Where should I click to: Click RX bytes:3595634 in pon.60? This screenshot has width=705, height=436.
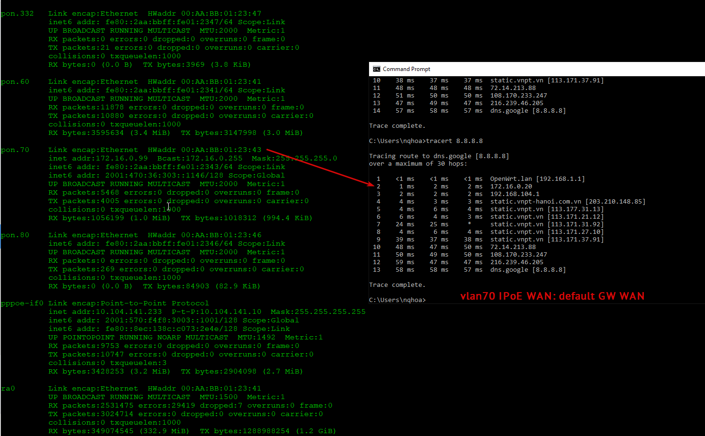click(x=86, y=133)
